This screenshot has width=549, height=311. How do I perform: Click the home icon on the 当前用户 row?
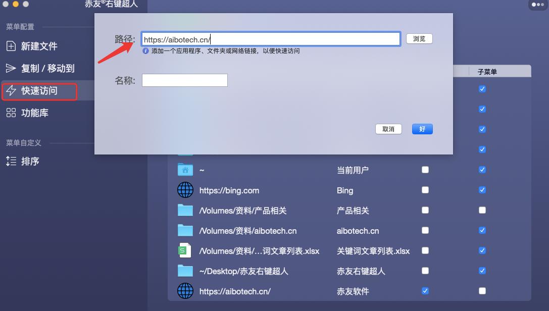[185, 170]
